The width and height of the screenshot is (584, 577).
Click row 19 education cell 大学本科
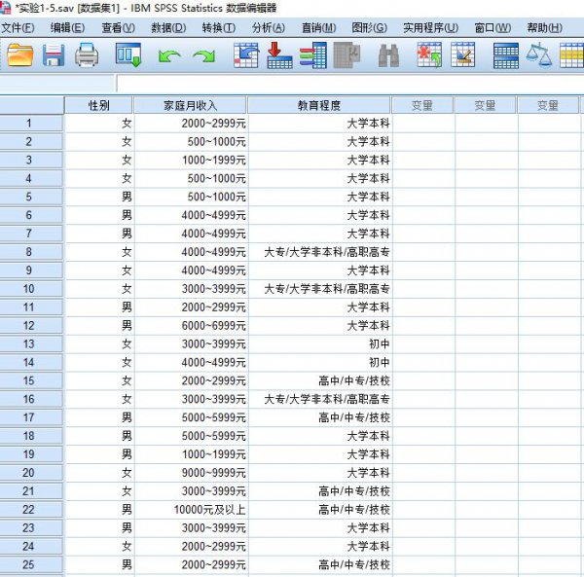320,454
